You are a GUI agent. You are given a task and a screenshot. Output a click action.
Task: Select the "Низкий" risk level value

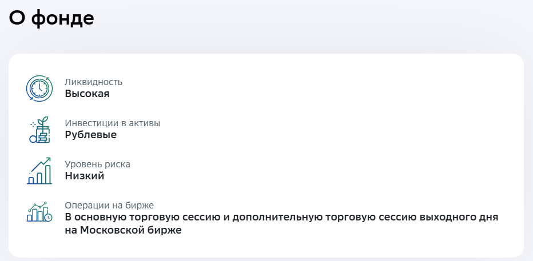[85, 176]
